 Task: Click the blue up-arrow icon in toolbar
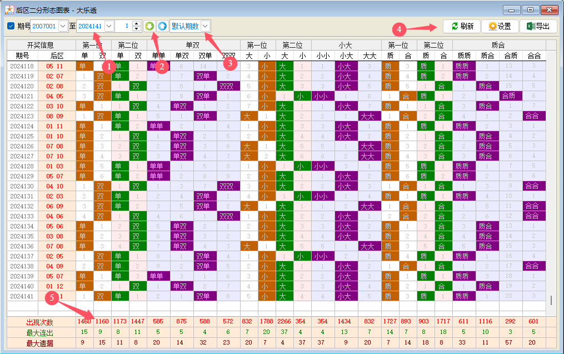point(162,26)
